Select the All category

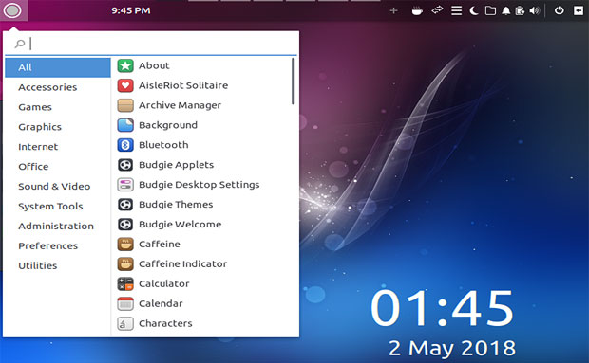(58, 67)
